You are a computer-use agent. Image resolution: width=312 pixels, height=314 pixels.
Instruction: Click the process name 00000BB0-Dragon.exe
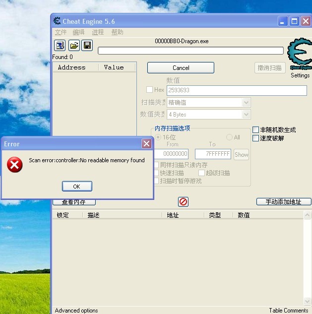182,41
